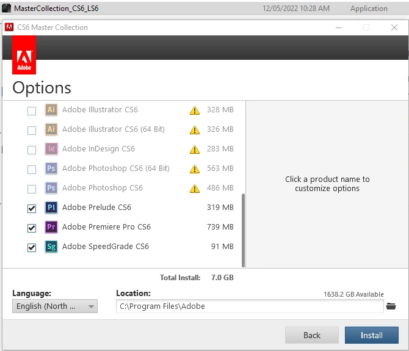The width and height of the screenshot is (409, 351).
Task: Select the Adobe Photoshop CS6 (64 Bit) product name
Action: pos(116,168)
